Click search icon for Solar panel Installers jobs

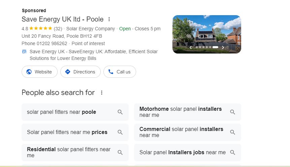coord(232,153)
